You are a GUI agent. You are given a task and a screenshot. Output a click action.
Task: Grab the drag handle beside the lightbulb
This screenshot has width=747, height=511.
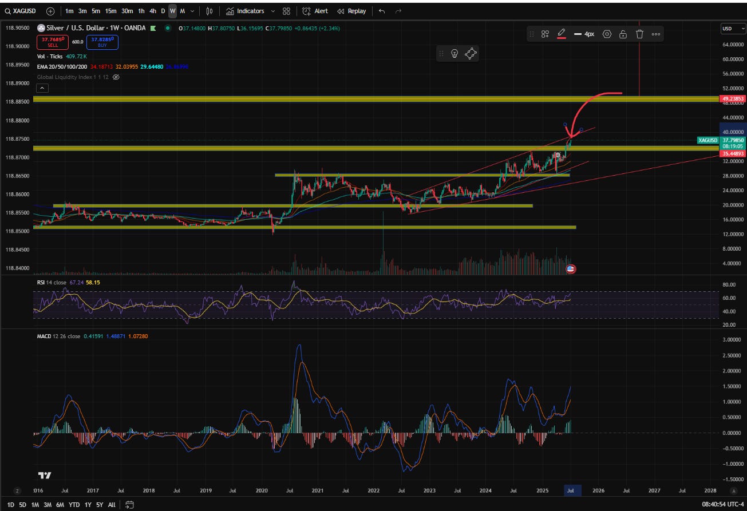441,53
